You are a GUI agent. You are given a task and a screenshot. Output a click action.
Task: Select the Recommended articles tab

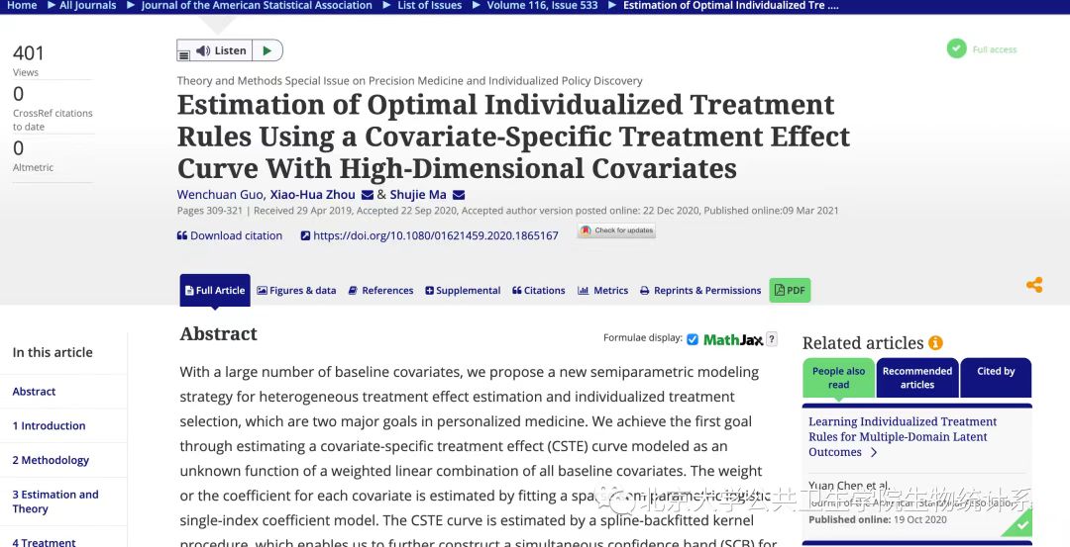[916, 378]
